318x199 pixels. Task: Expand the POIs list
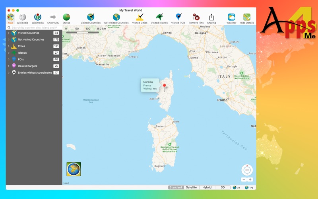[x=9, y=59]
